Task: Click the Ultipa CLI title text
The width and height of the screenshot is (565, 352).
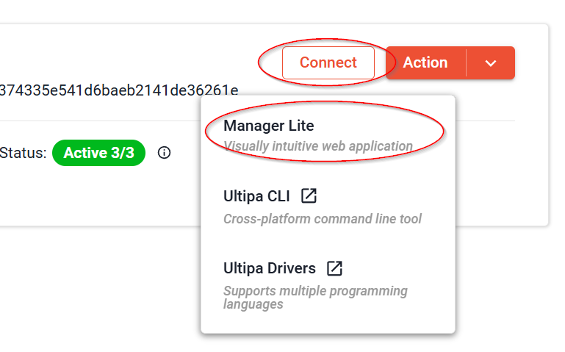Action: (256, 196)
